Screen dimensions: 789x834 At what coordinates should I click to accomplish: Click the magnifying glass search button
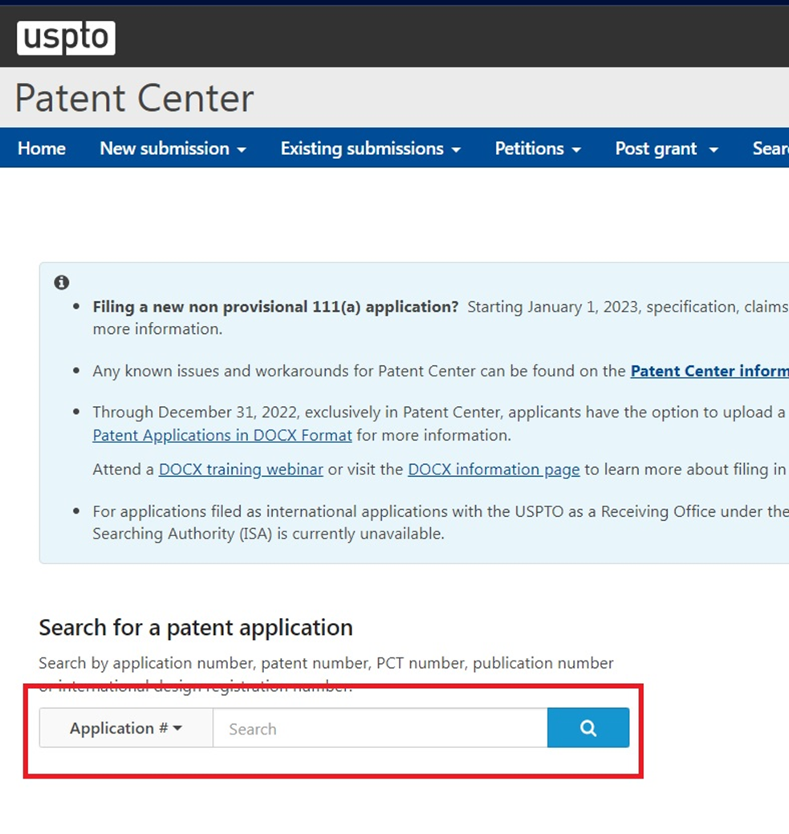(588, 727)
